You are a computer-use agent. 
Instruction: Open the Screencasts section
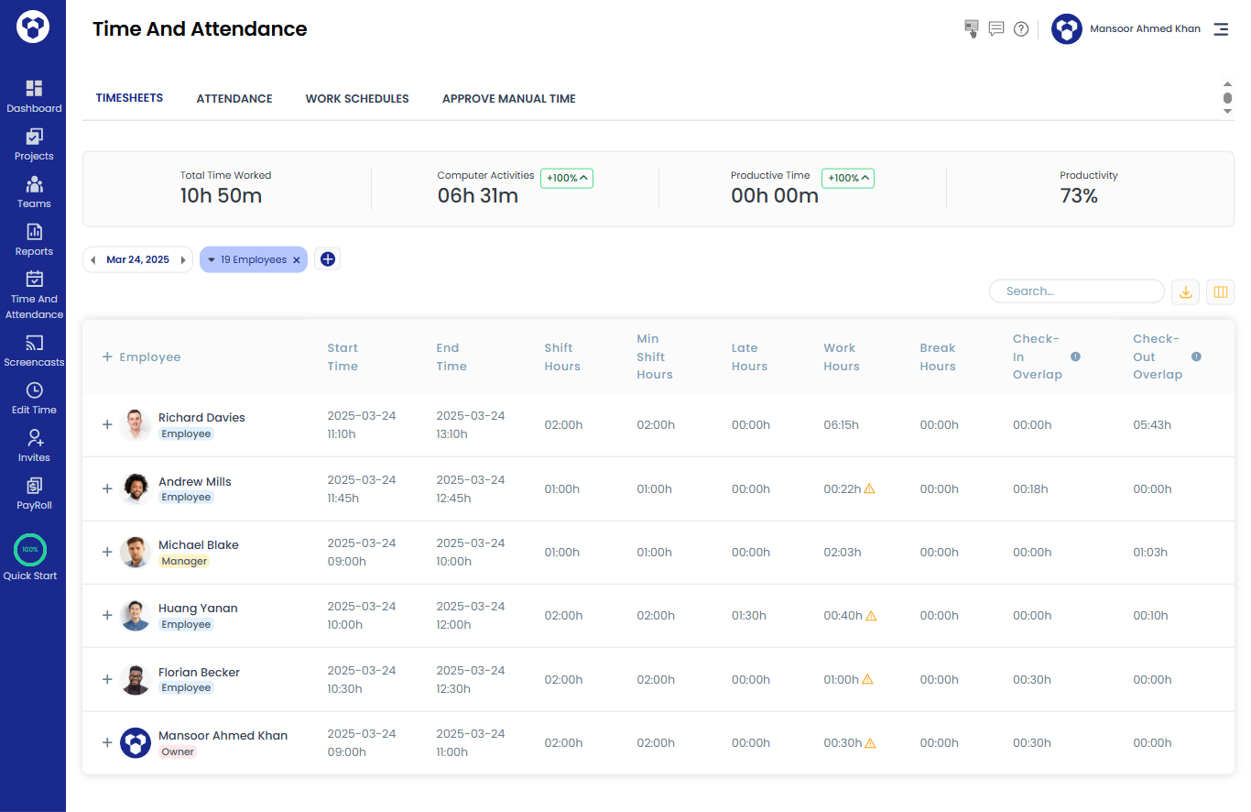point(34,351)
